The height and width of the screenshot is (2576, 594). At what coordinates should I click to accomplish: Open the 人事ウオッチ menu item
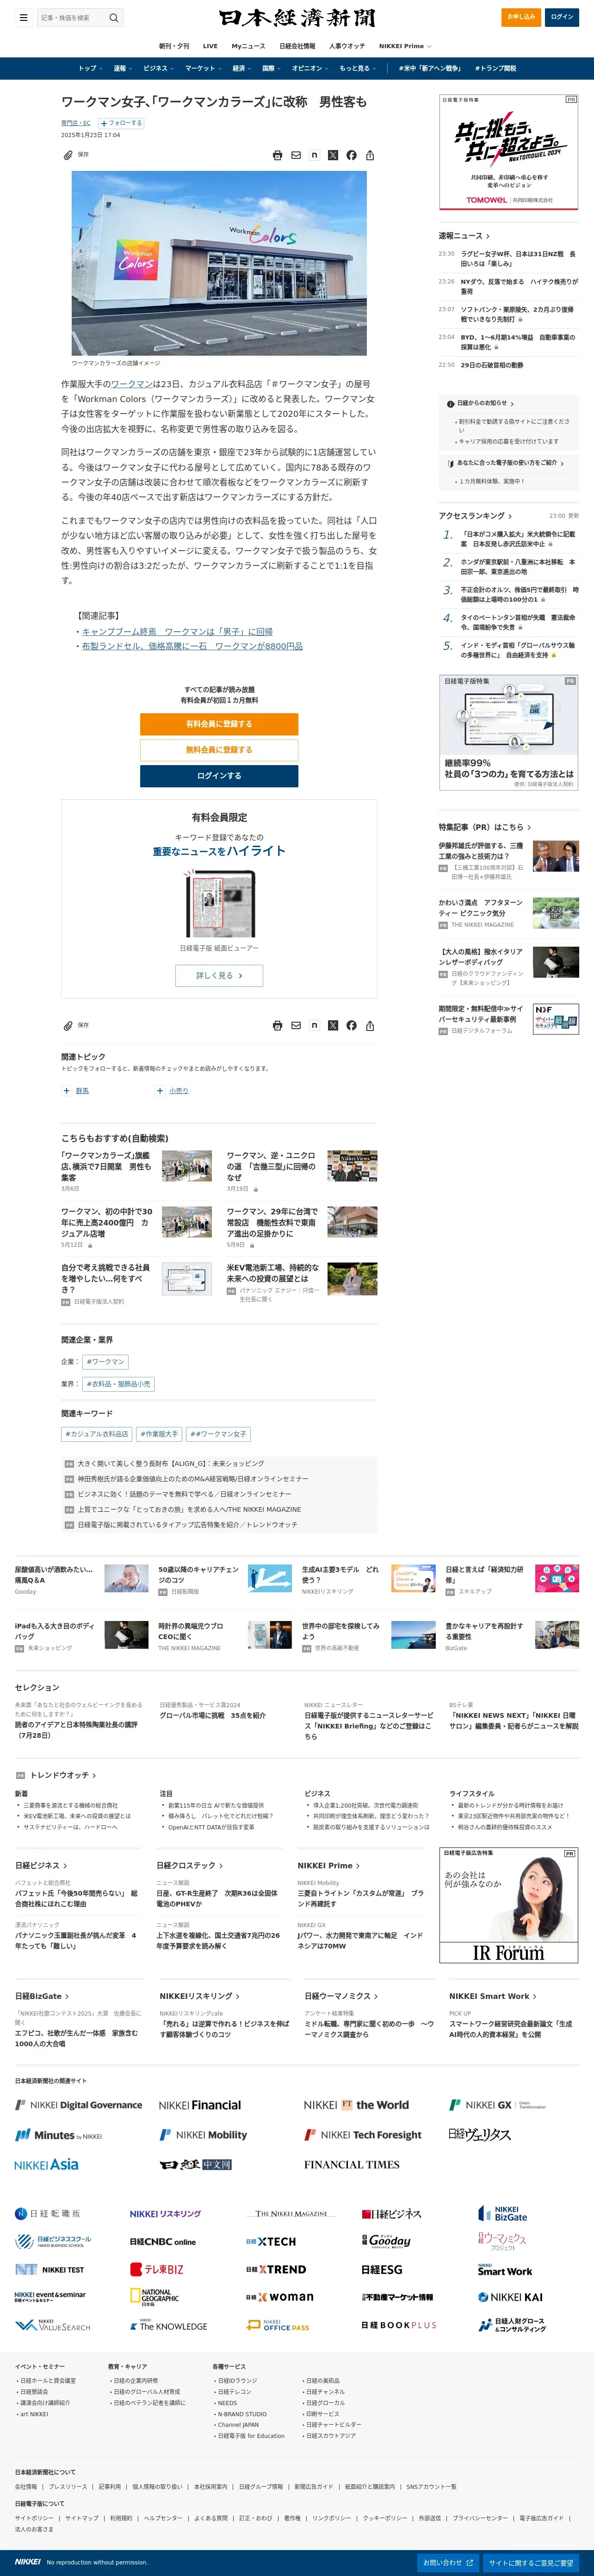click(x=346, y=46)
